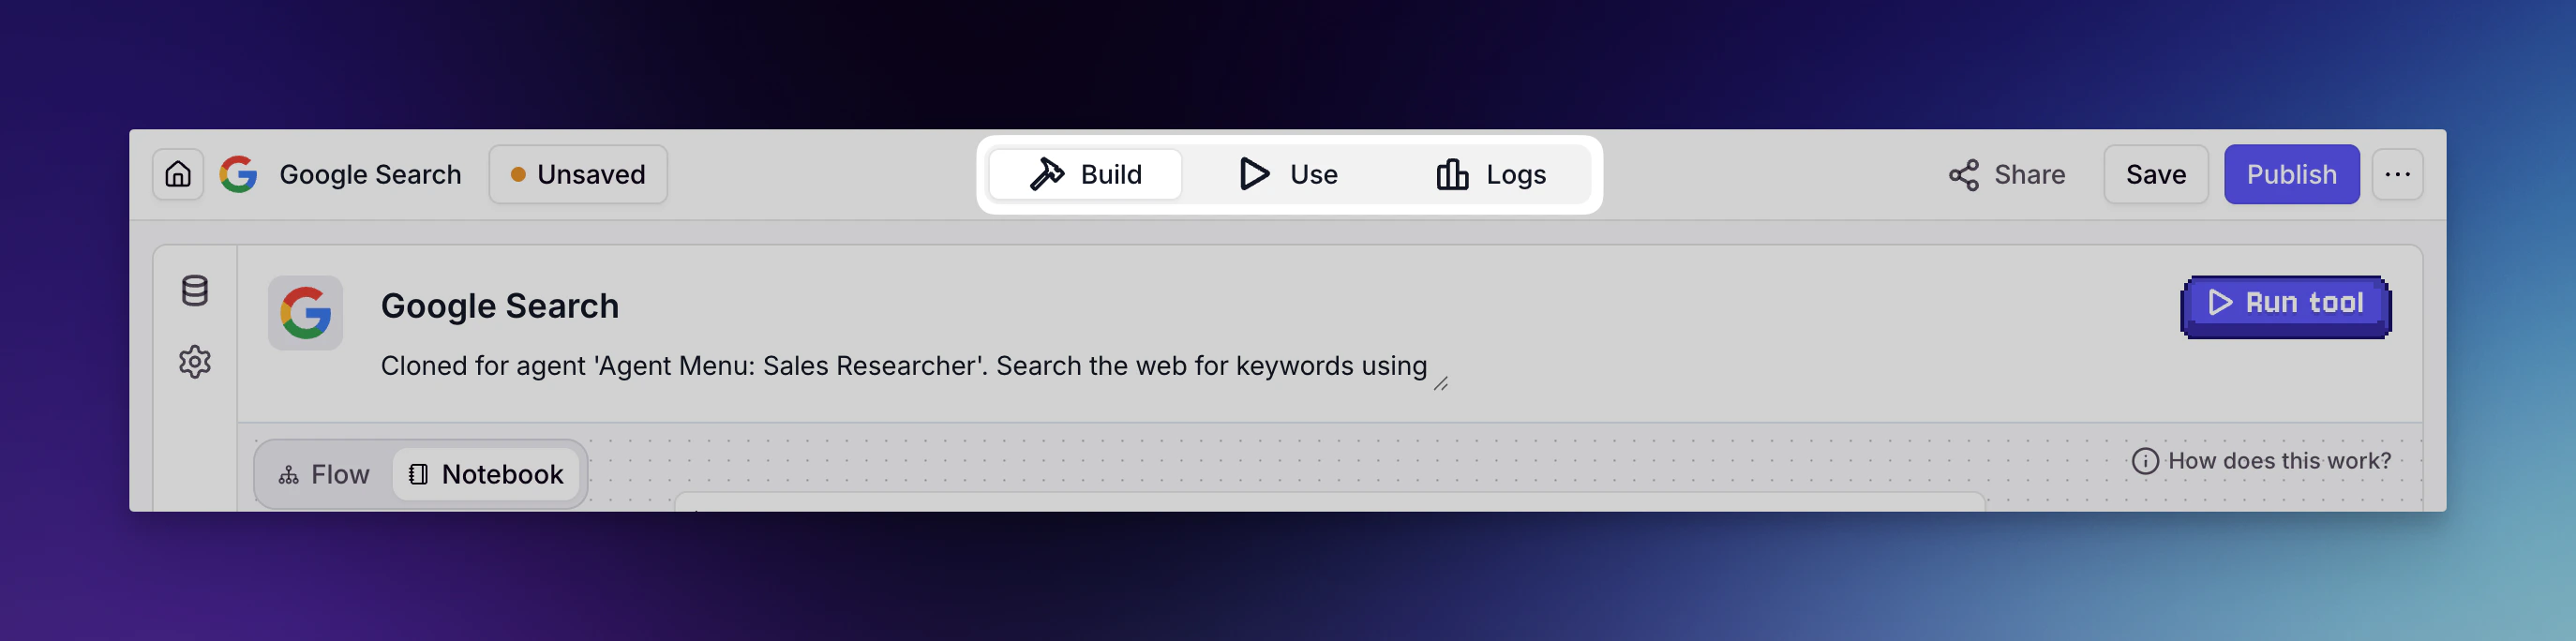Save the Google Search tool
The height and width of the screenshot is (641, 2576).
click(2156, 174)
